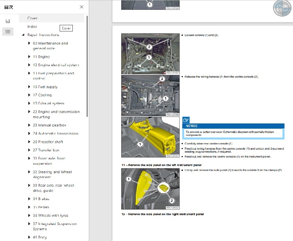Open the Index bookmark entry
Image resolution: width=293 pixels, height=241 pixels.
point(32,27)
